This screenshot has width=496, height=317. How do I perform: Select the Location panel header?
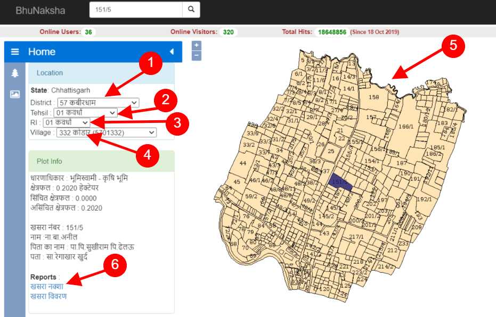(102, 73)
